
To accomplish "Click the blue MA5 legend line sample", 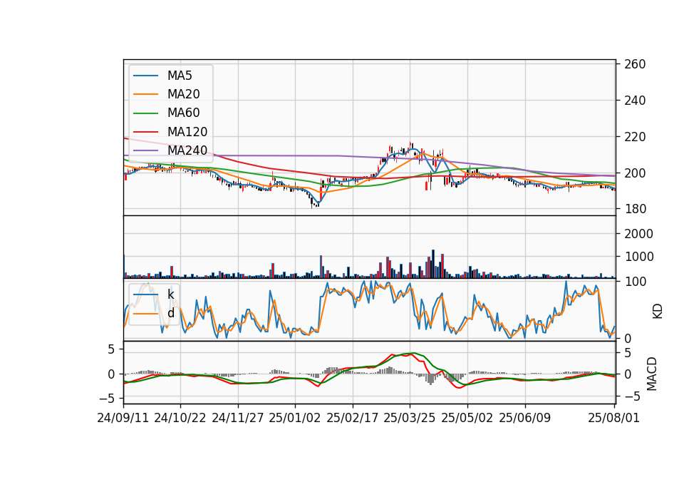I will click(x=145, y=76).
